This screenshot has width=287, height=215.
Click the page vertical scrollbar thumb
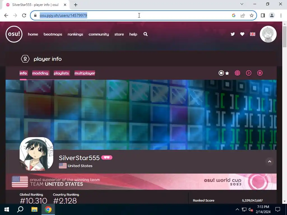(x=285, y=37)
